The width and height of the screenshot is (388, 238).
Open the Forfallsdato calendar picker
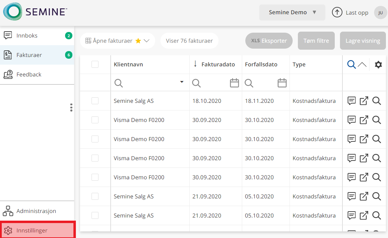(x=282, y=83)
